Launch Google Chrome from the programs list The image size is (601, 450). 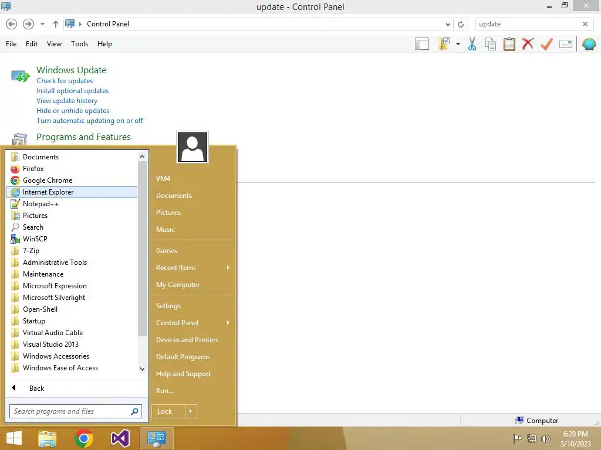72,180
